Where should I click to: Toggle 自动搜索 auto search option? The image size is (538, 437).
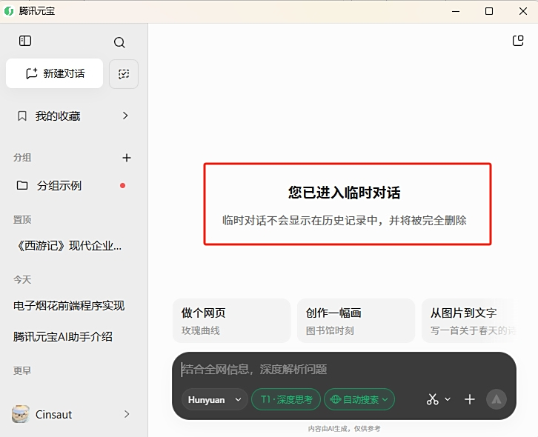[359, 399]
